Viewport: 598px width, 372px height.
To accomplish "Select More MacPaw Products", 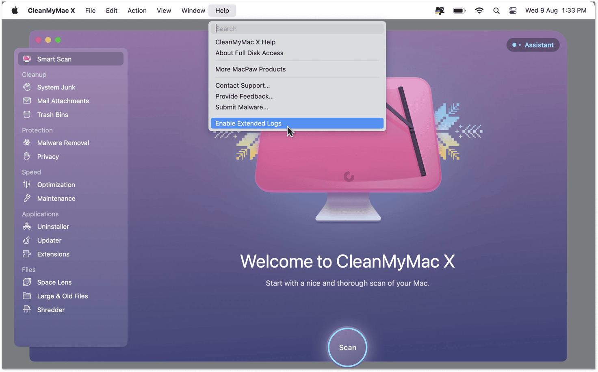I will tap(297, 69).
